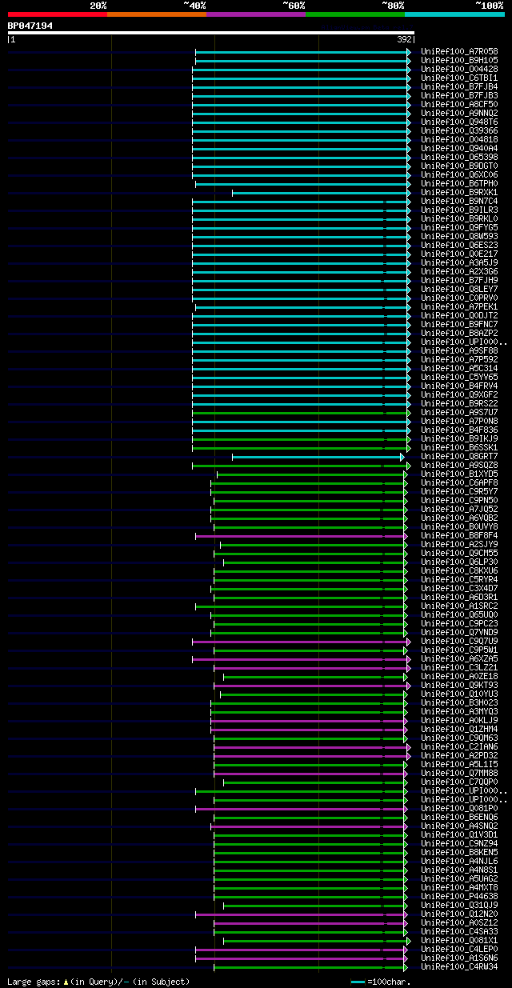
Task: Click the query end position 392
Action: pyautogui.click(x=405, y=39)
